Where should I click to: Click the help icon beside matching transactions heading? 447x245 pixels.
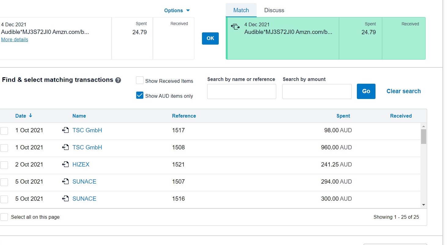118,80
